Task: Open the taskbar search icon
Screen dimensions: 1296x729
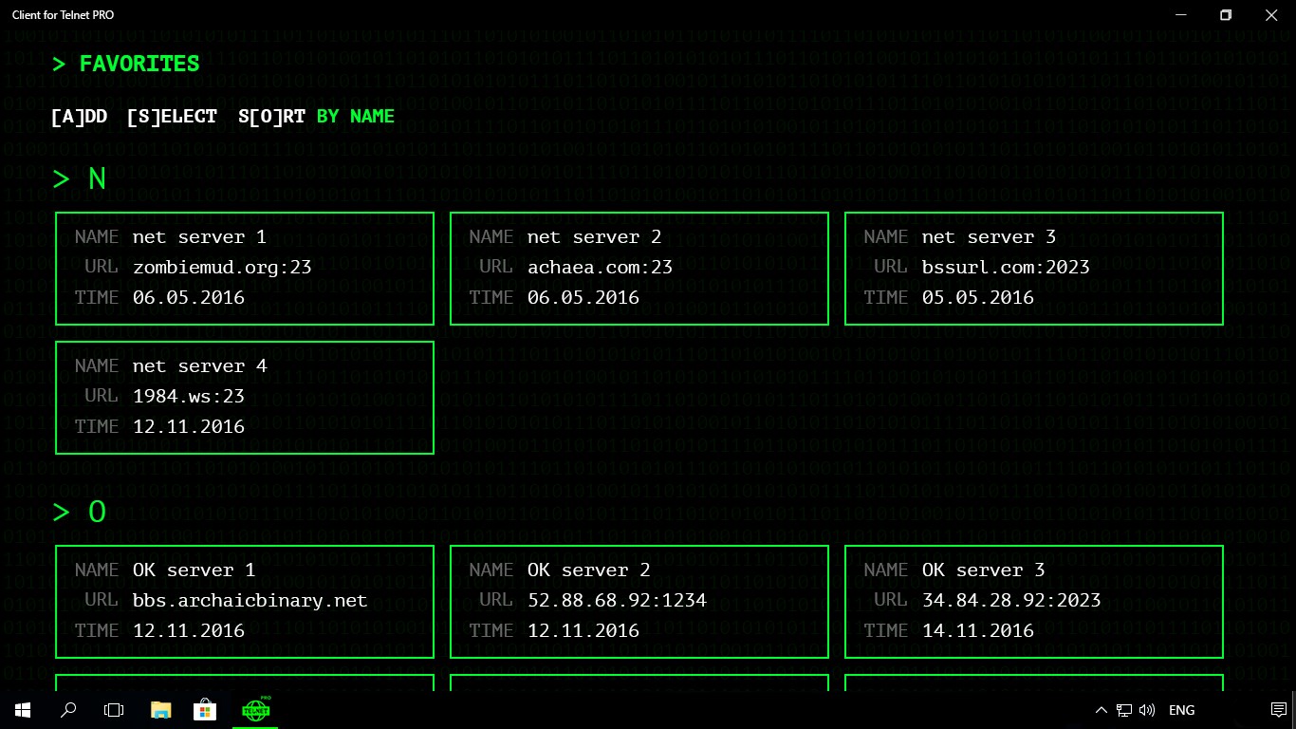Action: 68,709
